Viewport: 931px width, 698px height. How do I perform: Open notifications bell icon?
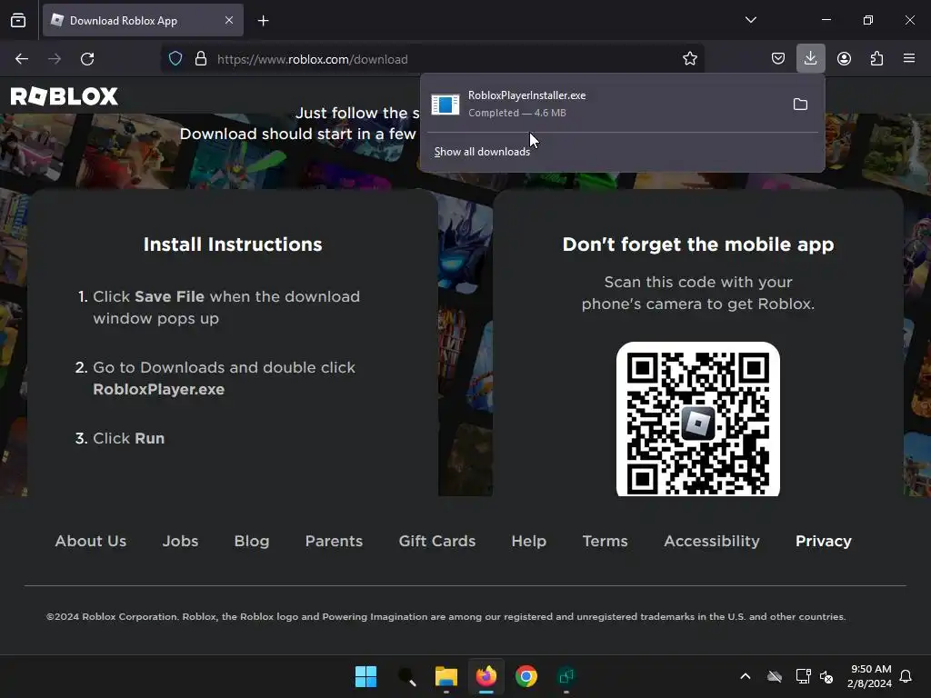906,676
